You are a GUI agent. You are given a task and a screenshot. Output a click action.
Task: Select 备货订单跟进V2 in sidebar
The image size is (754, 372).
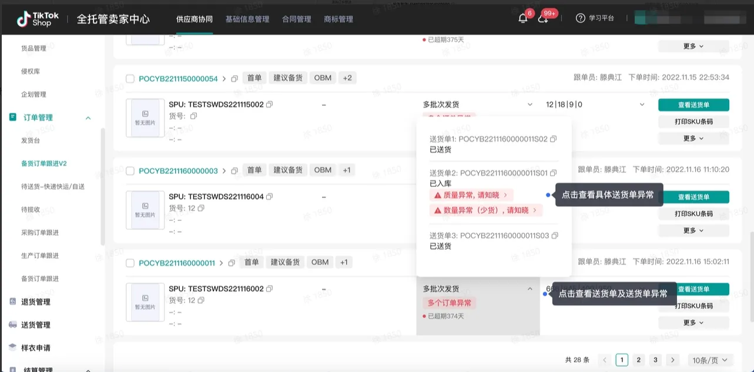(x=44, y=163)
